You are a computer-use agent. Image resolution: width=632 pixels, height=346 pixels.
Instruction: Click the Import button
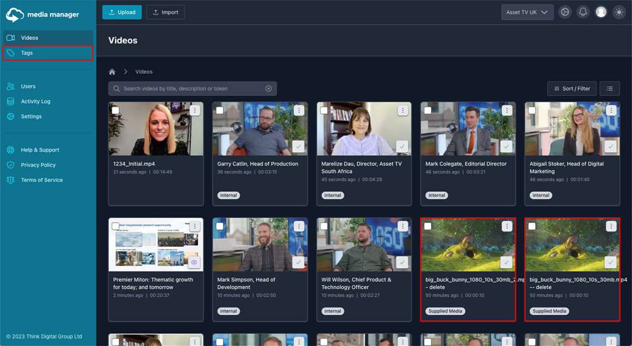[165, 12]
